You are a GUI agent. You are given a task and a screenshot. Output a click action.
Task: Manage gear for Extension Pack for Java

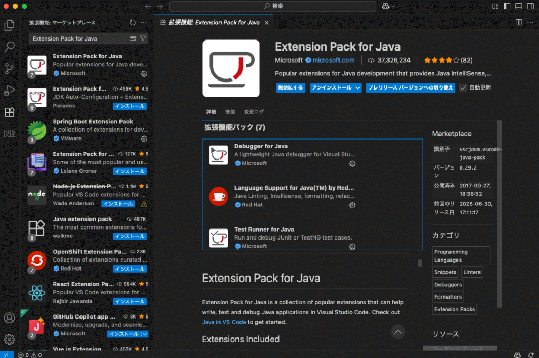pos(144,74)
